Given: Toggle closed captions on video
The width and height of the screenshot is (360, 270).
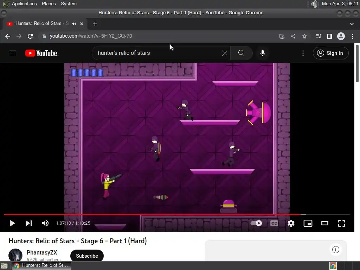Looking at the screenshot, I should point(274,223).
